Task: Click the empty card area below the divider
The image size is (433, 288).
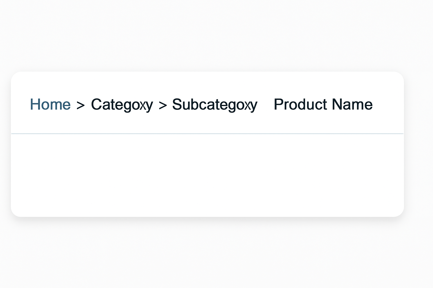Action: point(207,174)
